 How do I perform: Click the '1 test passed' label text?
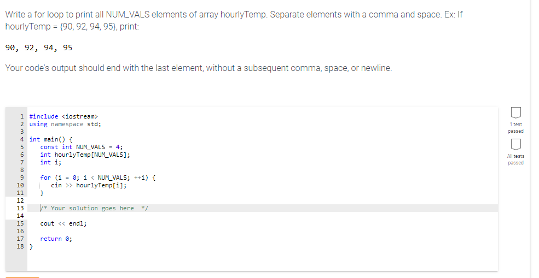[515, 128]
